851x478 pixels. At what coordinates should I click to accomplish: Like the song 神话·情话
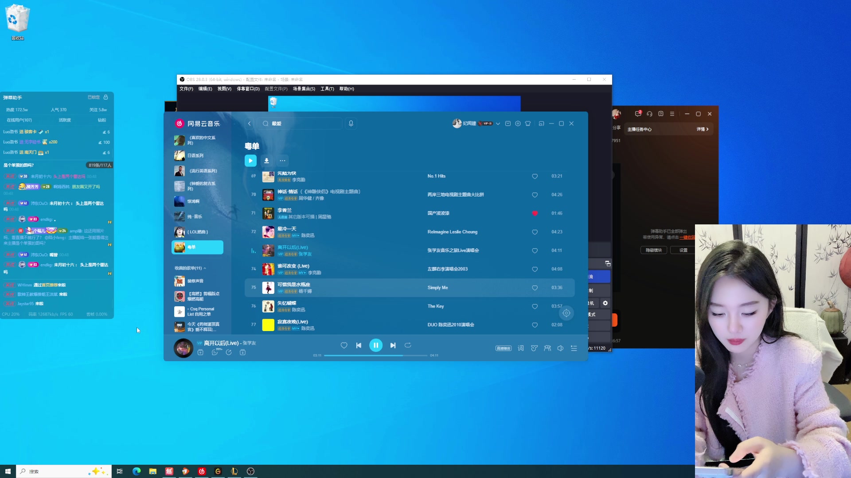point(535,195)
